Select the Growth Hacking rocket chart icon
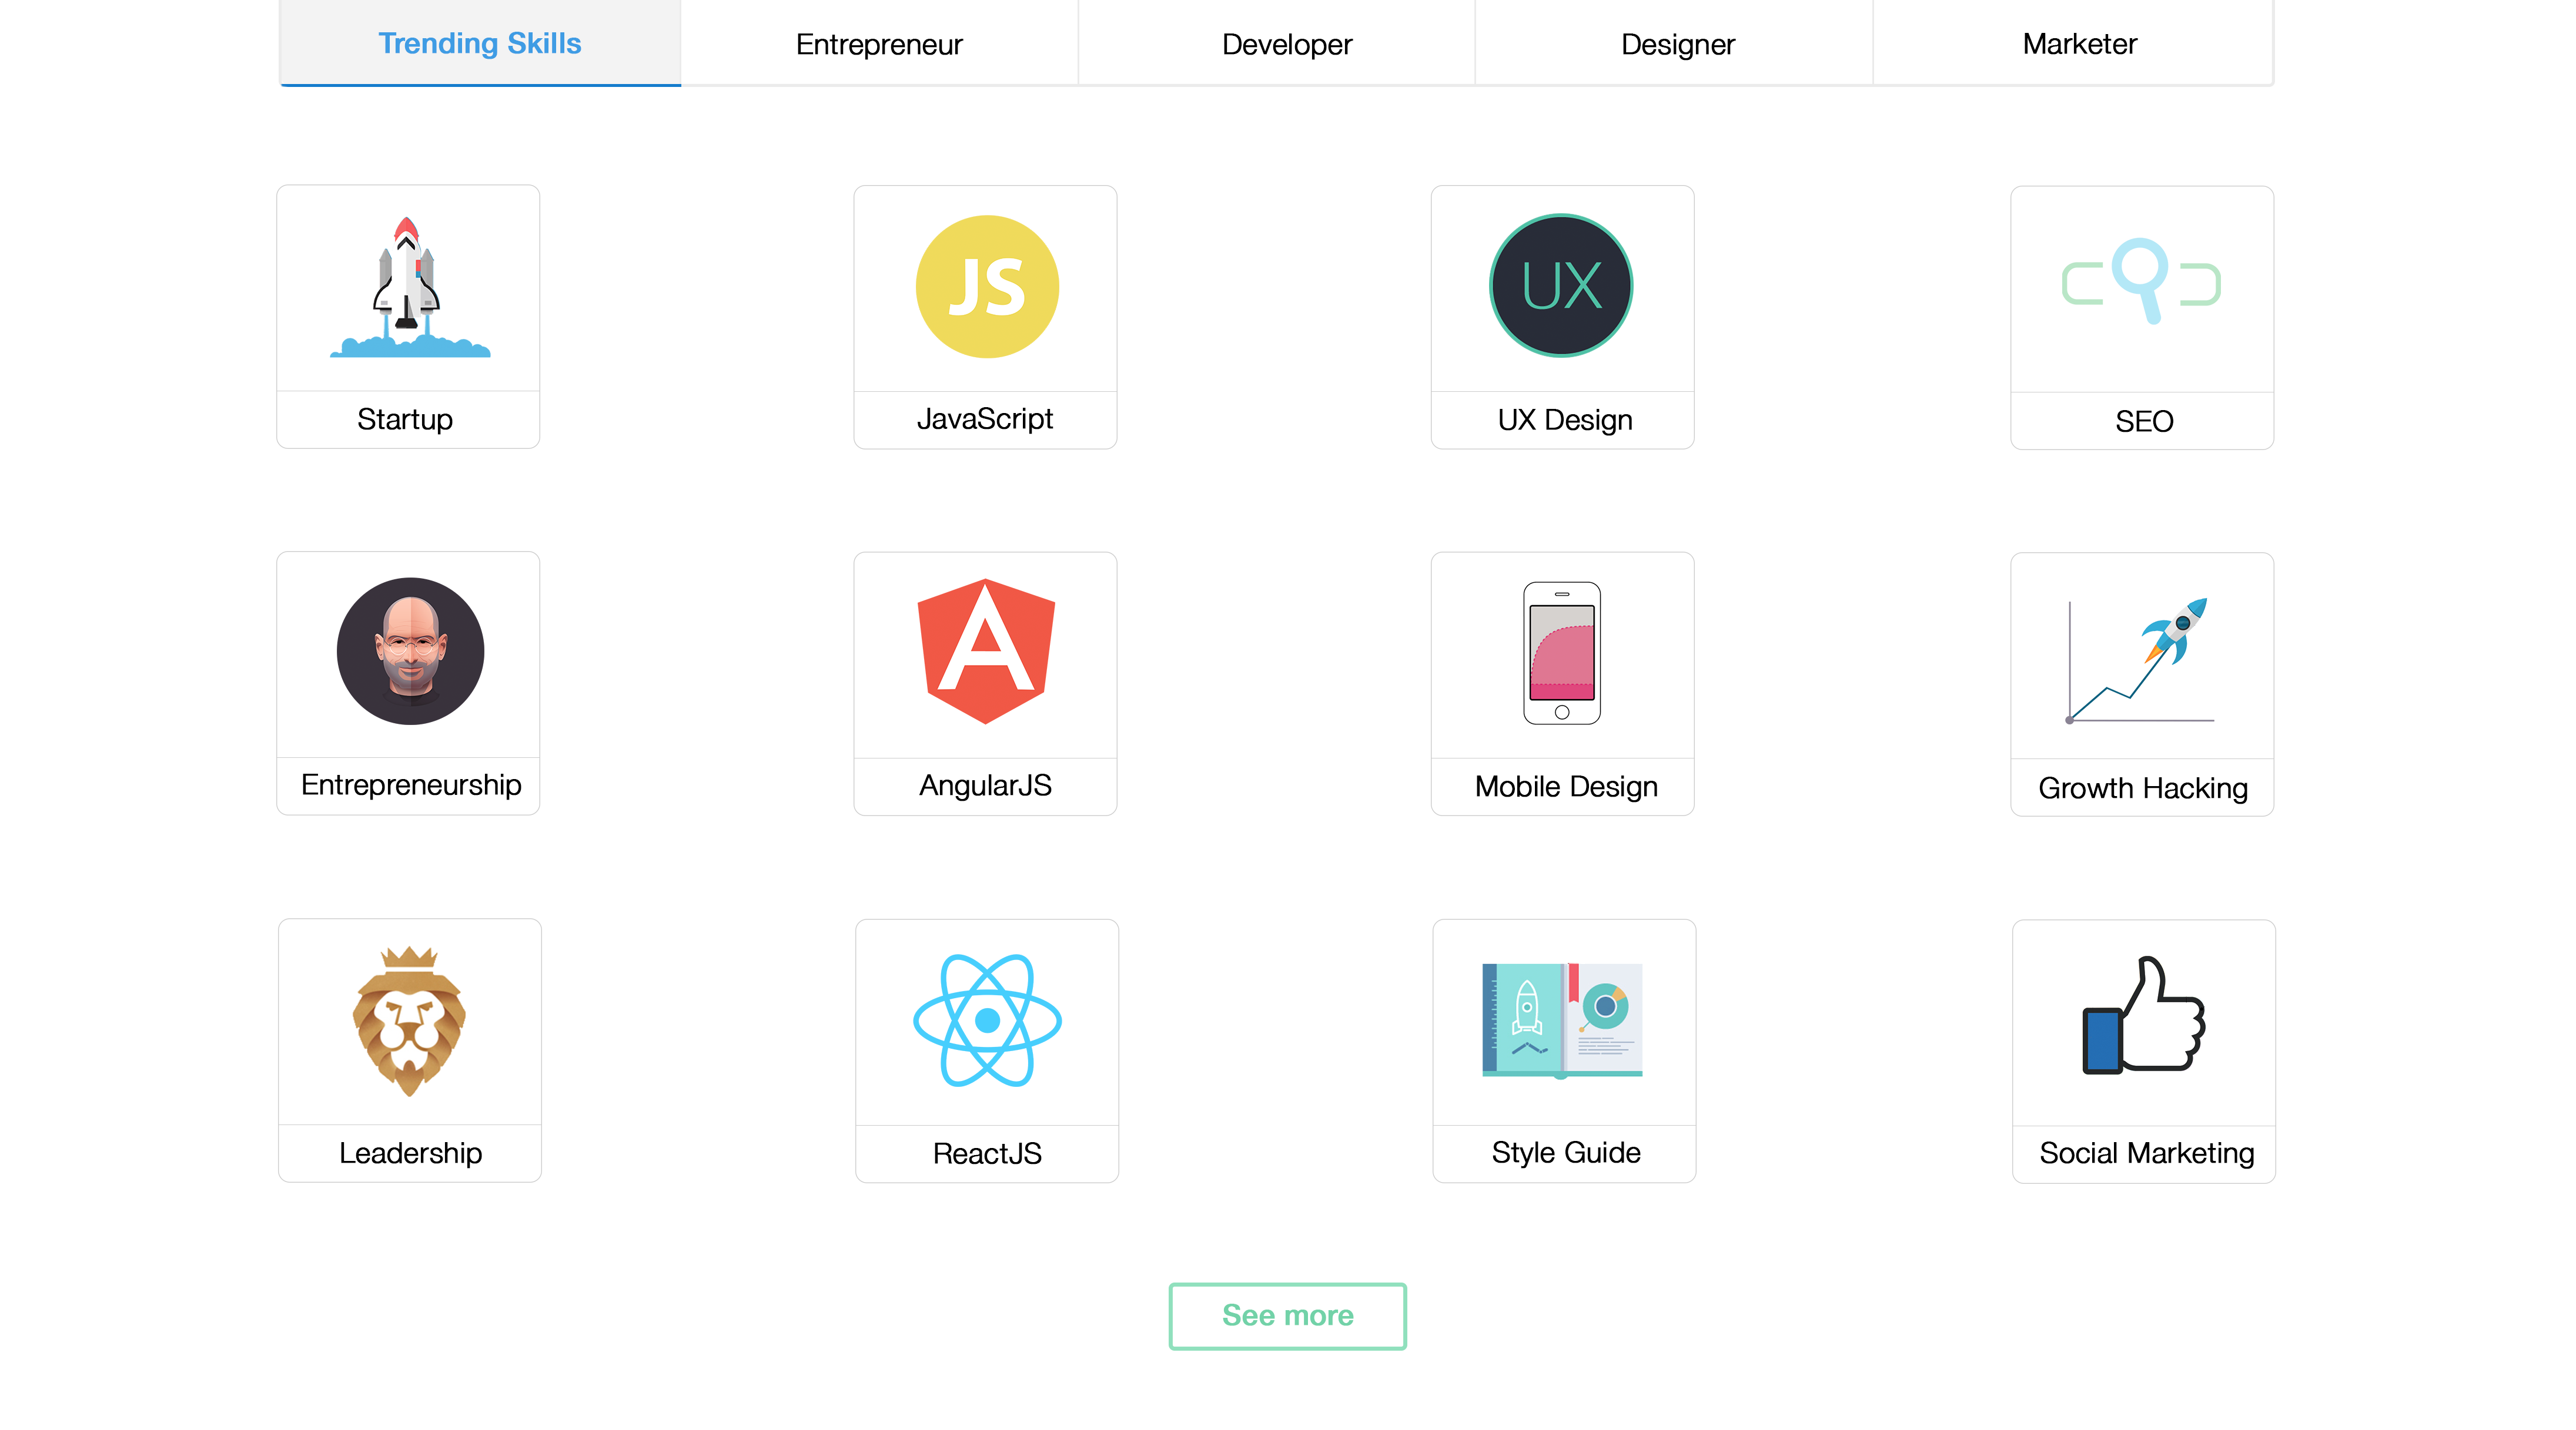Screen dimensions: 2576x1430 2141,660
